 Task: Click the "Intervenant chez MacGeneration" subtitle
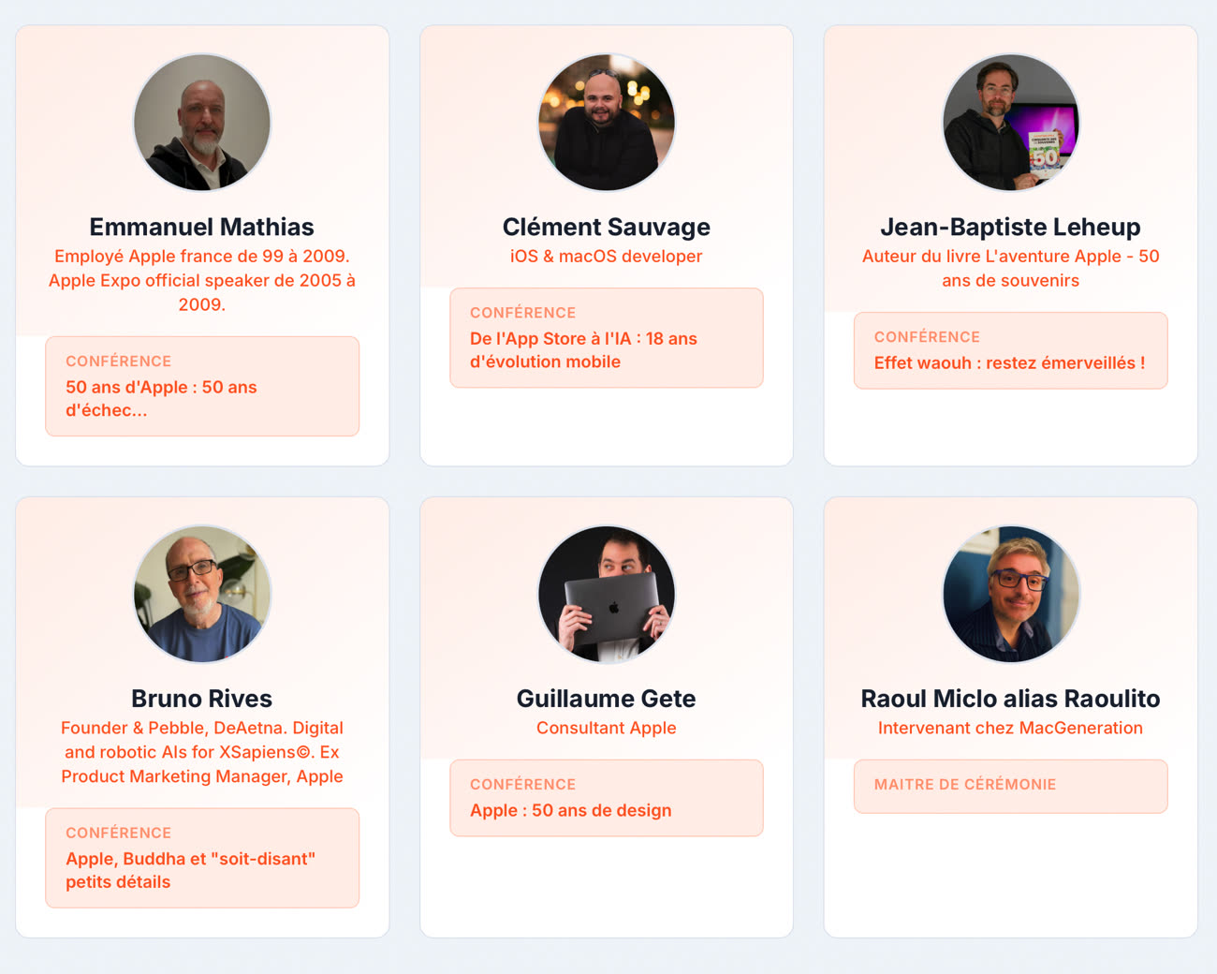[1011, 728]
